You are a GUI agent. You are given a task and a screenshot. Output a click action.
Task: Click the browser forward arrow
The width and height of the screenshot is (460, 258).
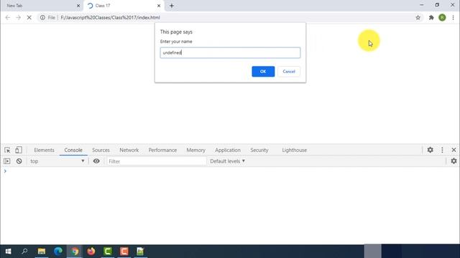(x=18, y=17)
